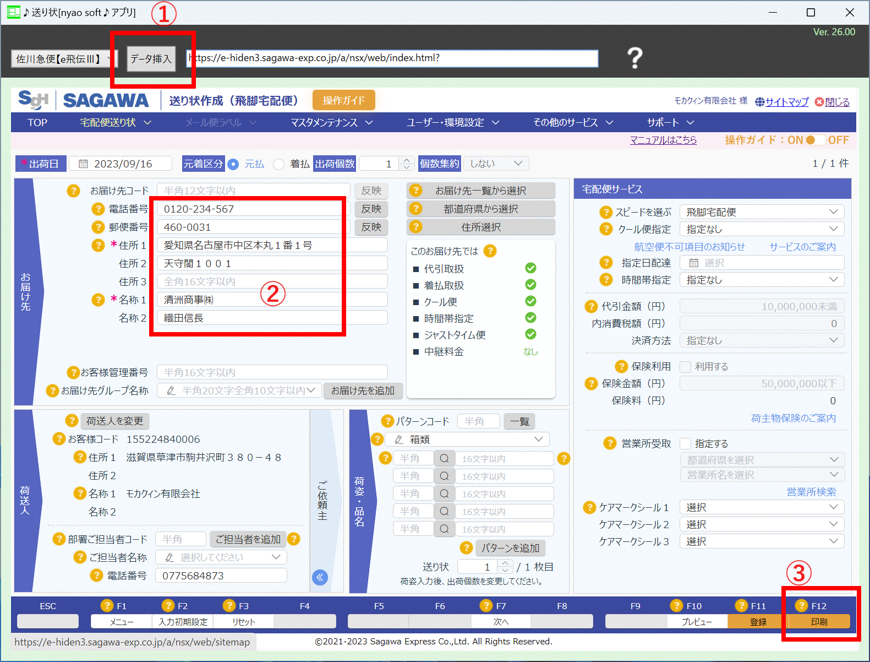Click help icon beside ケアマークシール１

click(589, 507)
